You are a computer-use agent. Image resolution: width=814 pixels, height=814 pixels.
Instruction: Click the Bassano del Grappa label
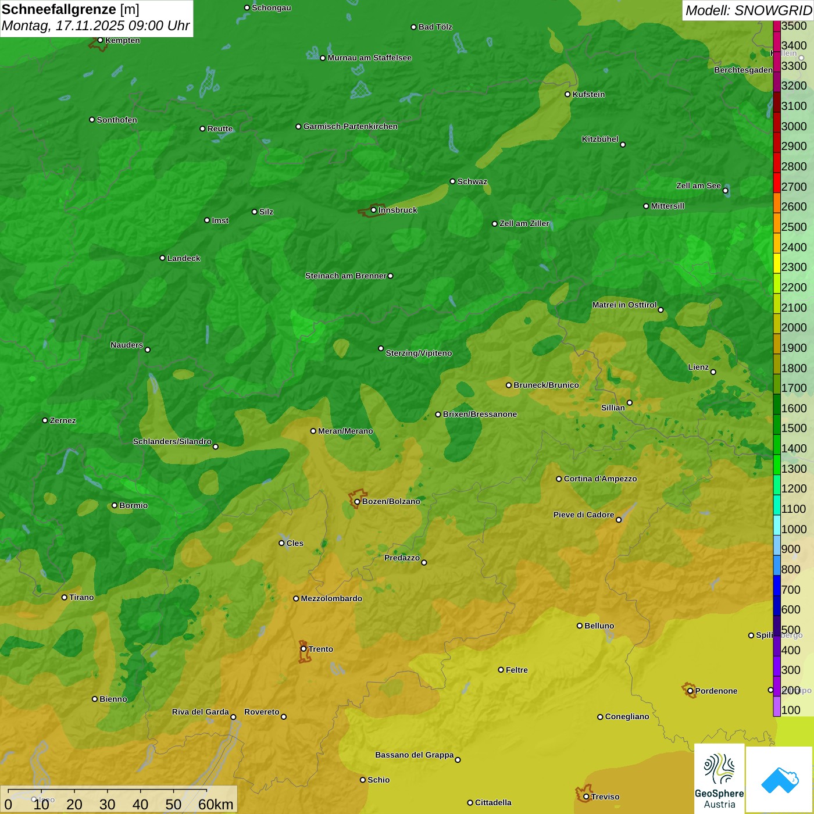414,755
